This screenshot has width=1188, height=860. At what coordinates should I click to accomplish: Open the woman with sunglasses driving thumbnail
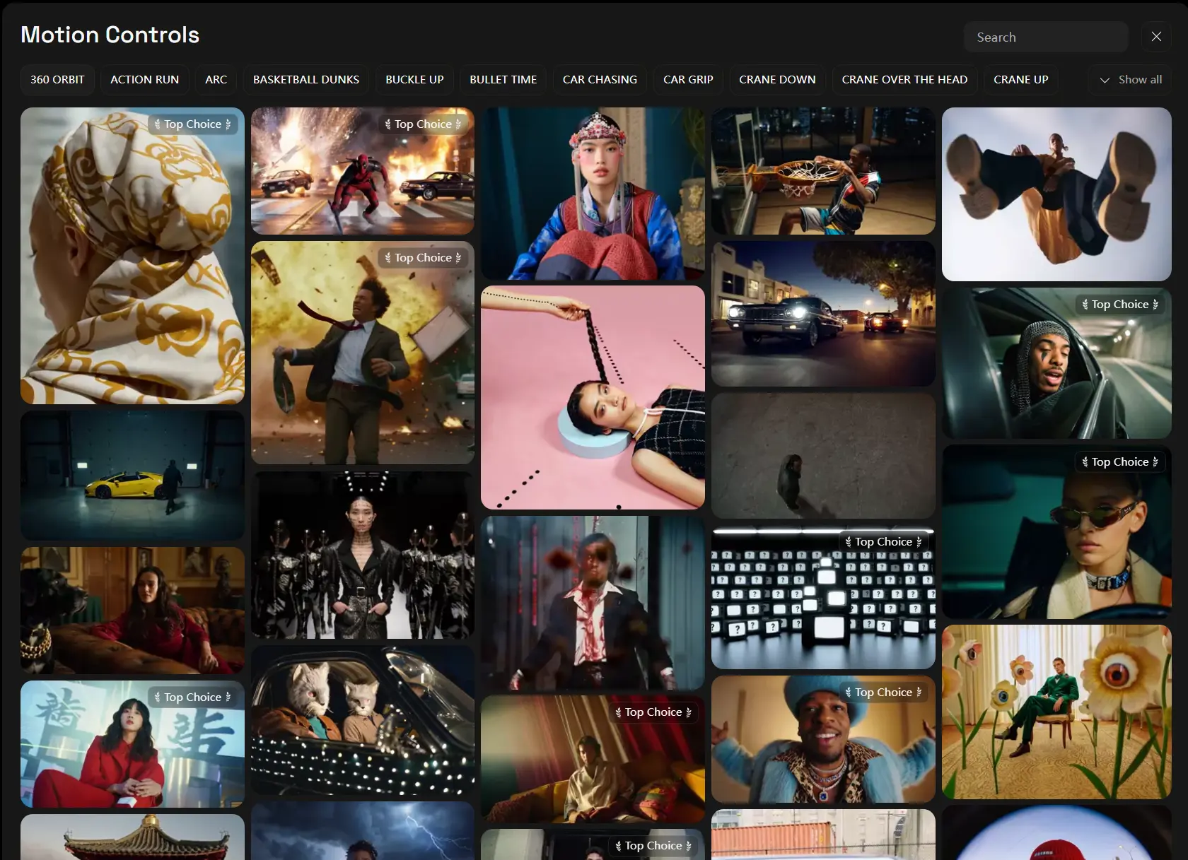point(1056,532)
